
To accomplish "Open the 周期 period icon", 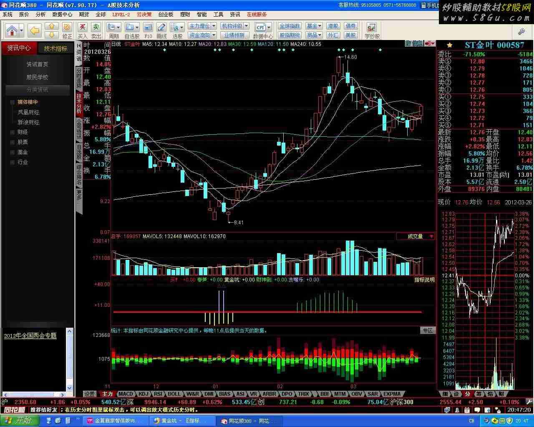I will (x=113, y=30).
